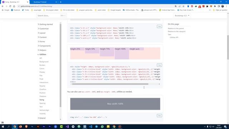Expand the Components sidebar section
The image size is (229, 129).
click(x=44, y=46)
